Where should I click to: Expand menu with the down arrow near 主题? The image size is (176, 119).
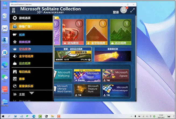32,93
